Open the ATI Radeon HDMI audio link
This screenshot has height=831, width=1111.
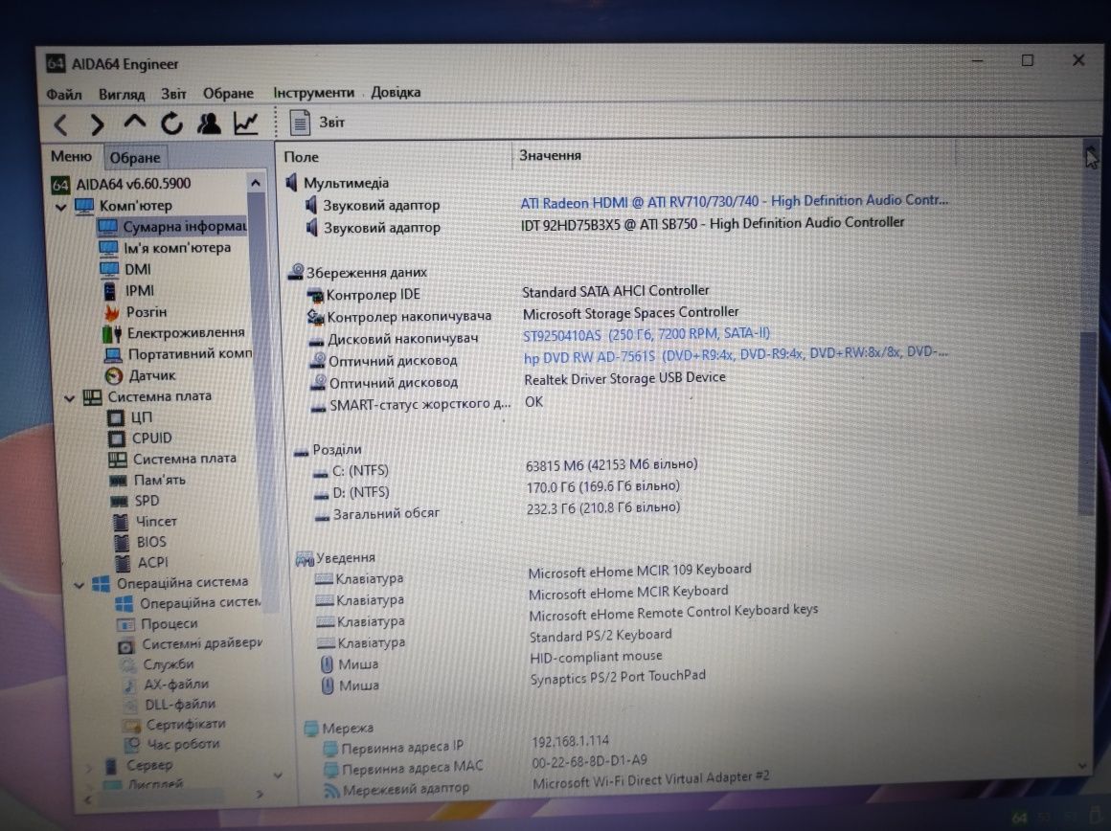click(x=734, y=202)
